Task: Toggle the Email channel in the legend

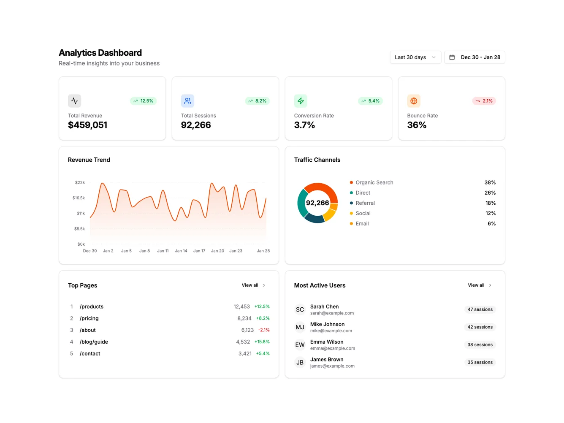Action: (362, 223)
